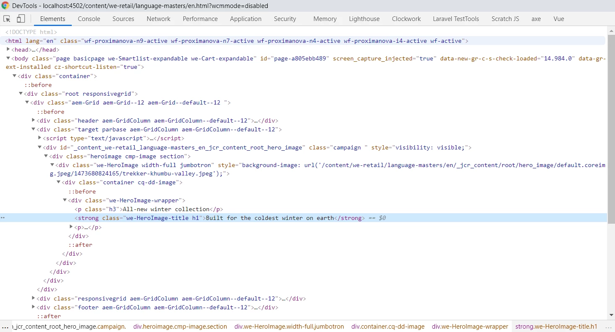Expand the responsivegrid aem-GridColumn div
The image size is (615, 332).
pos(34,298)
